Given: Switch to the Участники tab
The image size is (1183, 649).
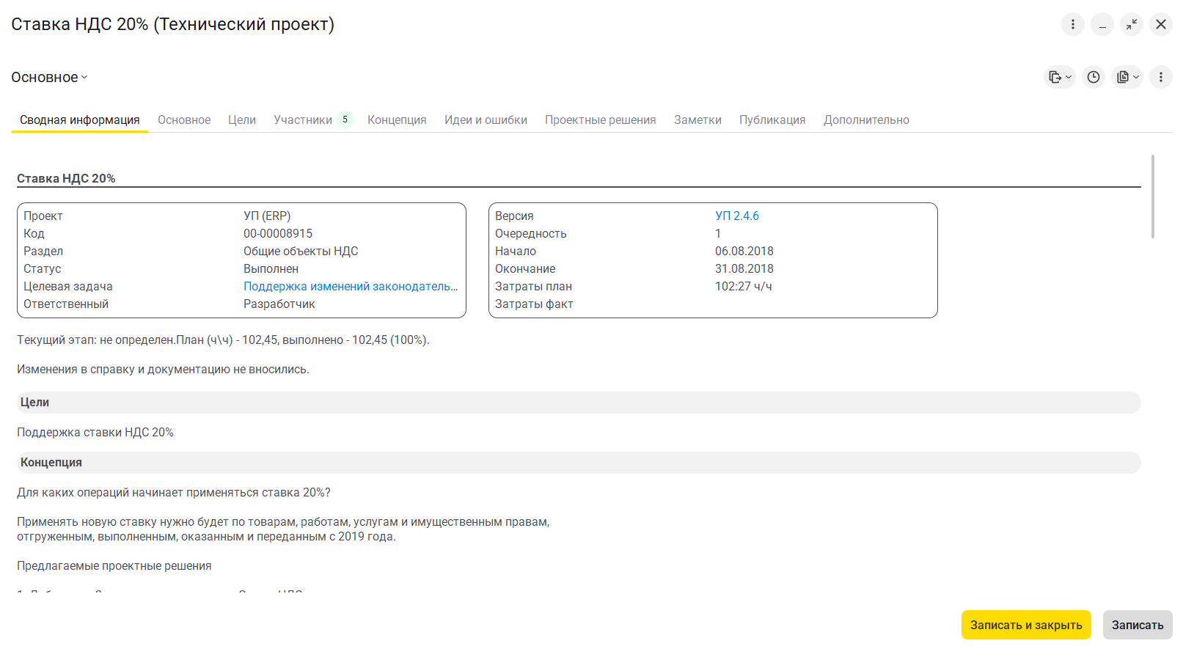Looking at the screenshot, I should tap(303, 120).
